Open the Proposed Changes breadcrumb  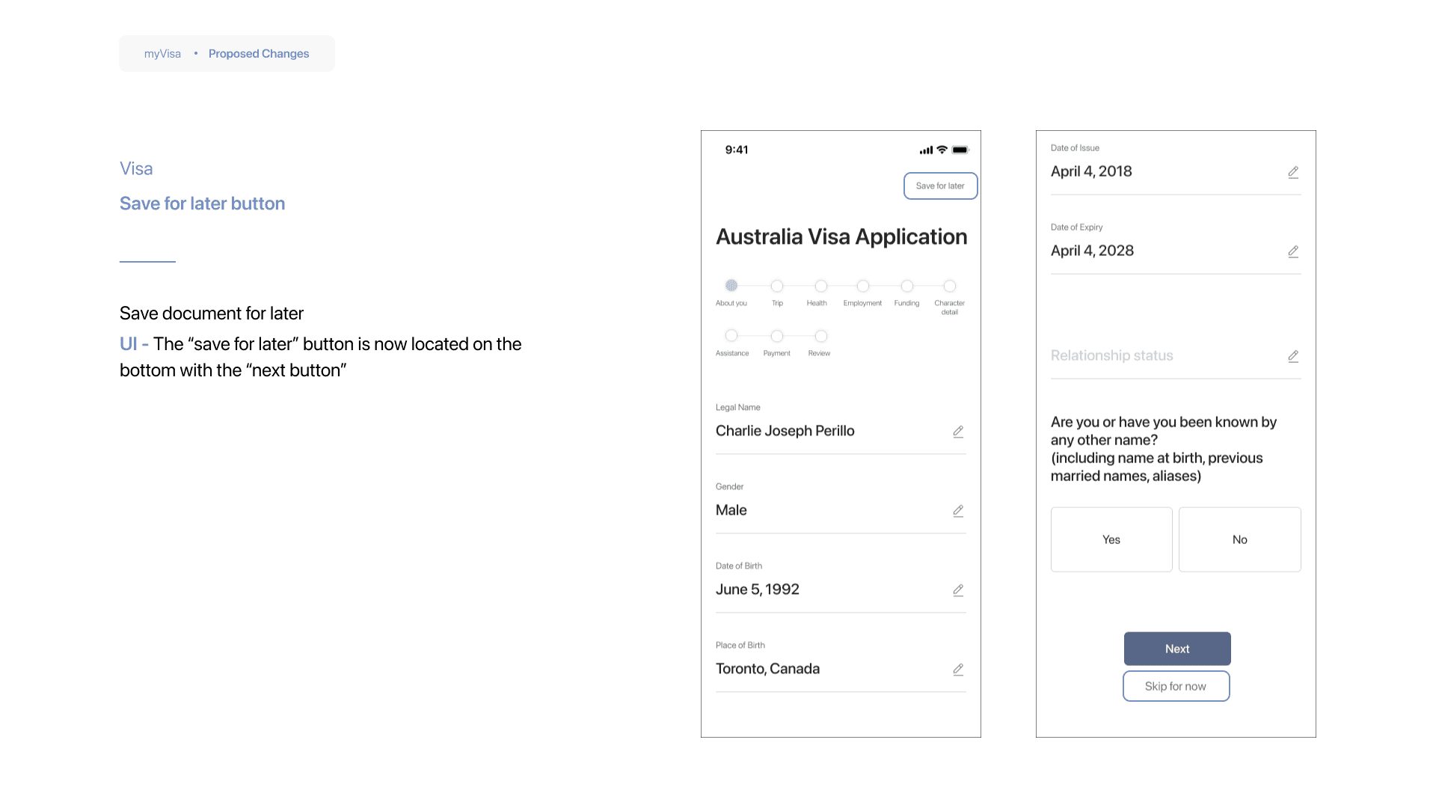pyautogui.click(x=259, y=54)
